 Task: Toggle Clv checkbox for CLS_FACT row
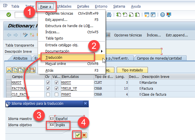48,94
